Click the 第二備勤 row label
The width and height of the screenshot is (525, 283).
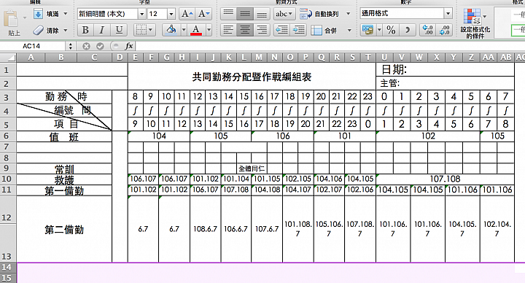pyautogui.click(x=64, y=230)
